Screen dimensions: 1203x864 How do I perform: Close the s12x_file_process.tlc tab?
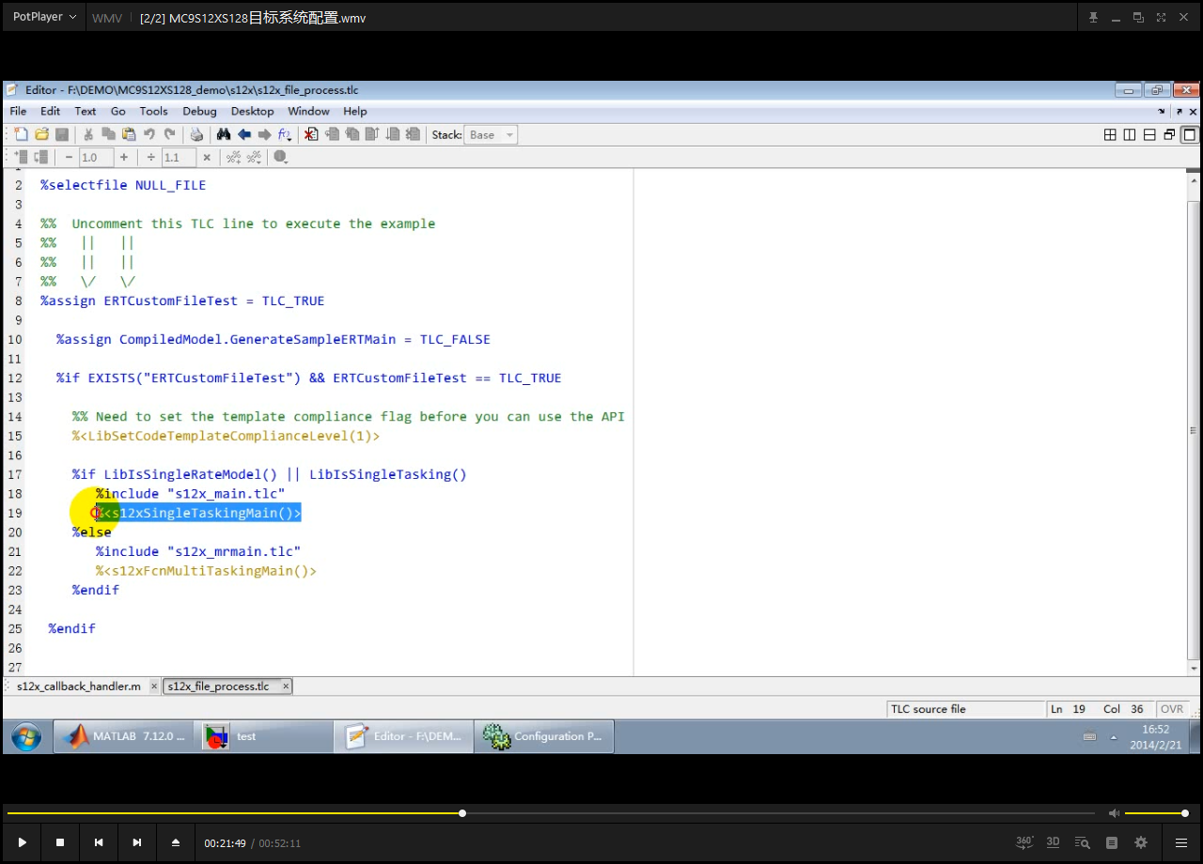286,687
